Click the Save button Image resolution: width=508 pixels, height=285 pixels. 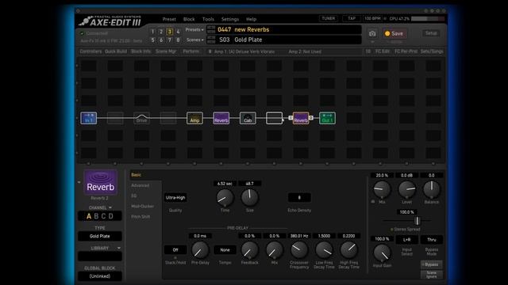coord(394,33)
